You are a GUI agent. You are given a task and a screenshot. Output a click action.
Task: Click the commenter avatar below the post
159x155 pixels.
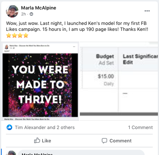pos(11,153)
